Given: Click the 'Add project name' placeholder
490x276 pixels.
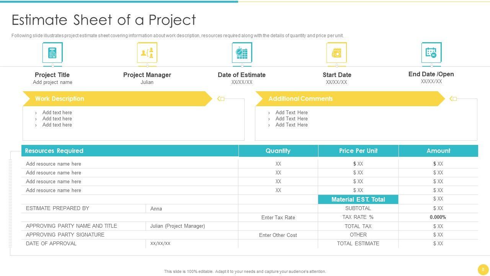Looking at the screenshot, I should point(52,82).
